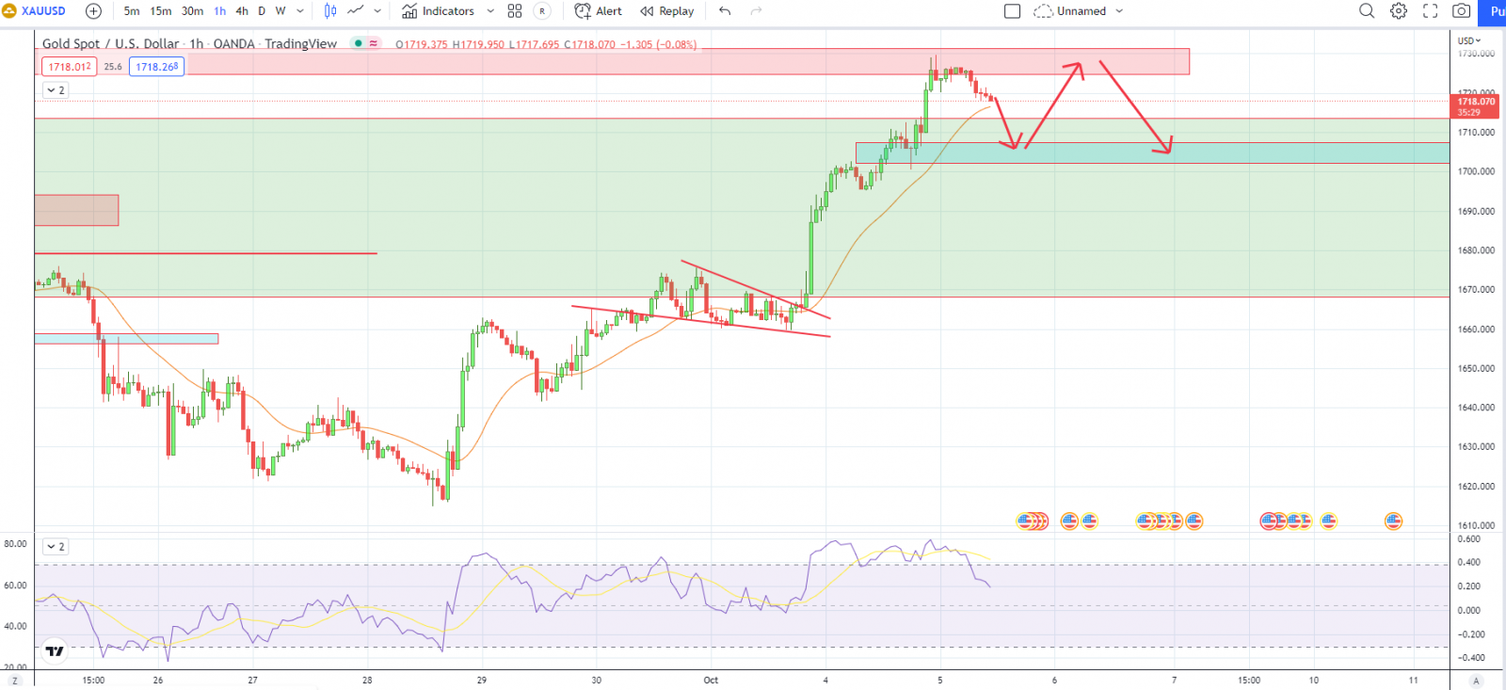Viewport: 1506px width, 690px height.
Task: Open the Indicators dialog
Action: coord(439,11)
